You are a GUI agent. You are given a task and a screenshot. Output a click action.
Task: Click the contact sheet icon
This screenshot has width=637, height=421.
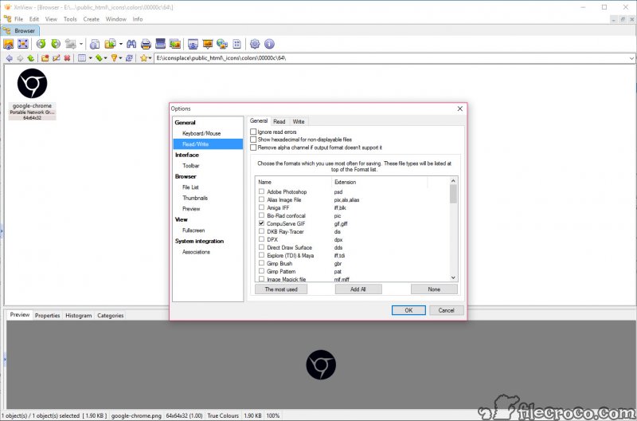pyautogui.click(x=236, y=44)
